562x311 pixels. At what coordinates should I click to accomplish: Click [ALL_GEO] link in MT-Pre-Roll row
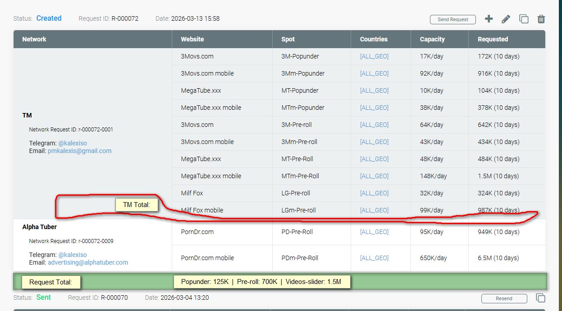tap(374, 159)
